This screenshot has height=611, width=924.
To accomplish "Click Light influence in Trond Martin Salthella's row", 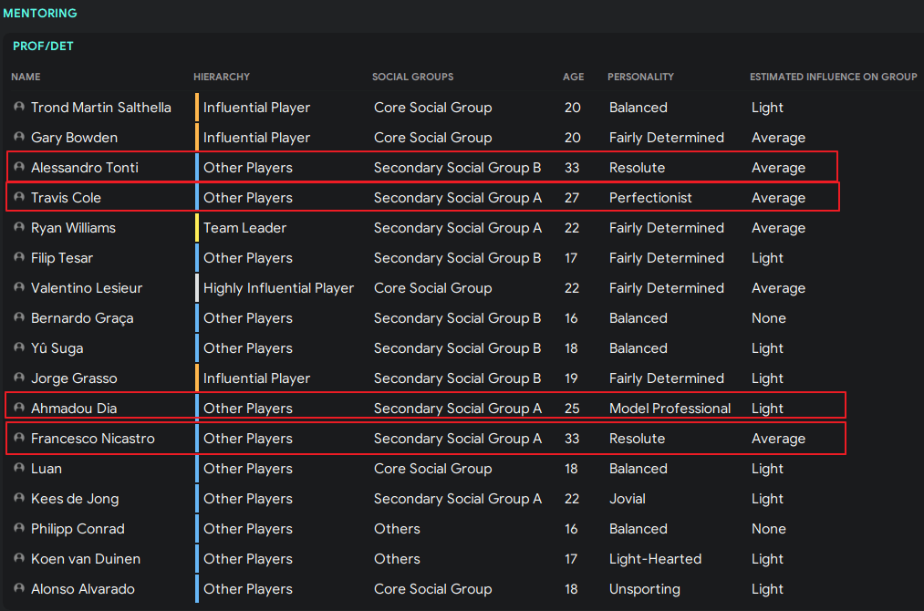I will [x=767, y=108].
